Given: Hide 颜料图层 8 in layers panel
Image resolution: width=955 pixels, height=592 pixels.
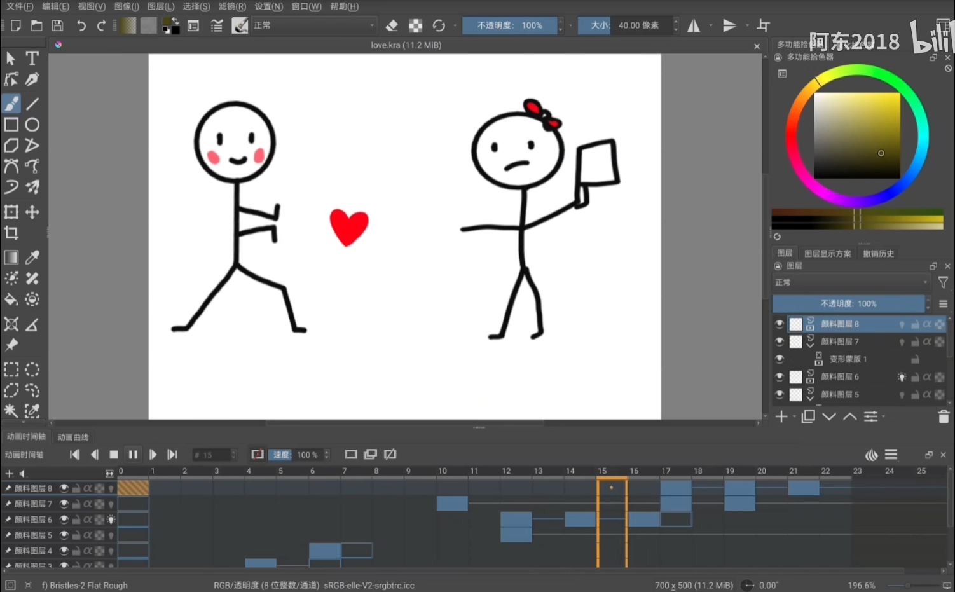Looking at the screenshot, I should click(x=780, y=324).
